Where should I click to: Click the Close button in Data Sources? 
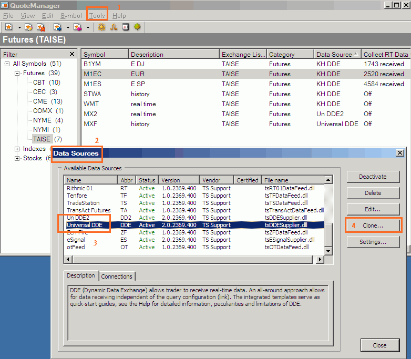[380, 345]
